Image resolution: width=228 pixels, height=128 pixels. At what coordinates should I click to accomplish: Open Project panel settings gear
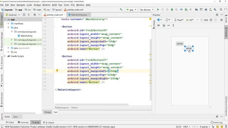[35, 15]
